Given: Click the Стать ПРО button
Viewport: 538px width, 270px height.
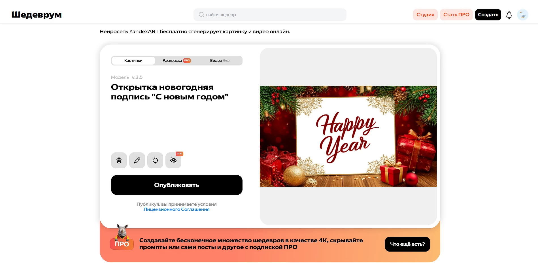Looking at the screenshot, I should click(x=456, y=15).
